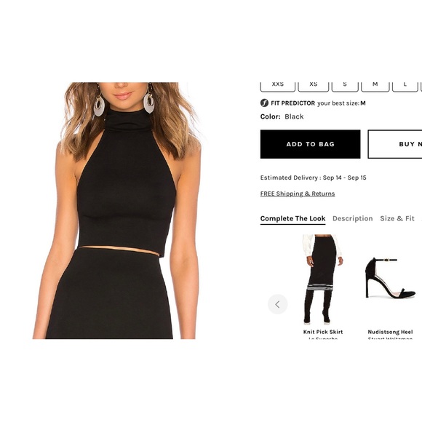Open the Knit Pick Skirt thumbnail
The width and height of the screenshot is (422, 422).
coord(323,279)
